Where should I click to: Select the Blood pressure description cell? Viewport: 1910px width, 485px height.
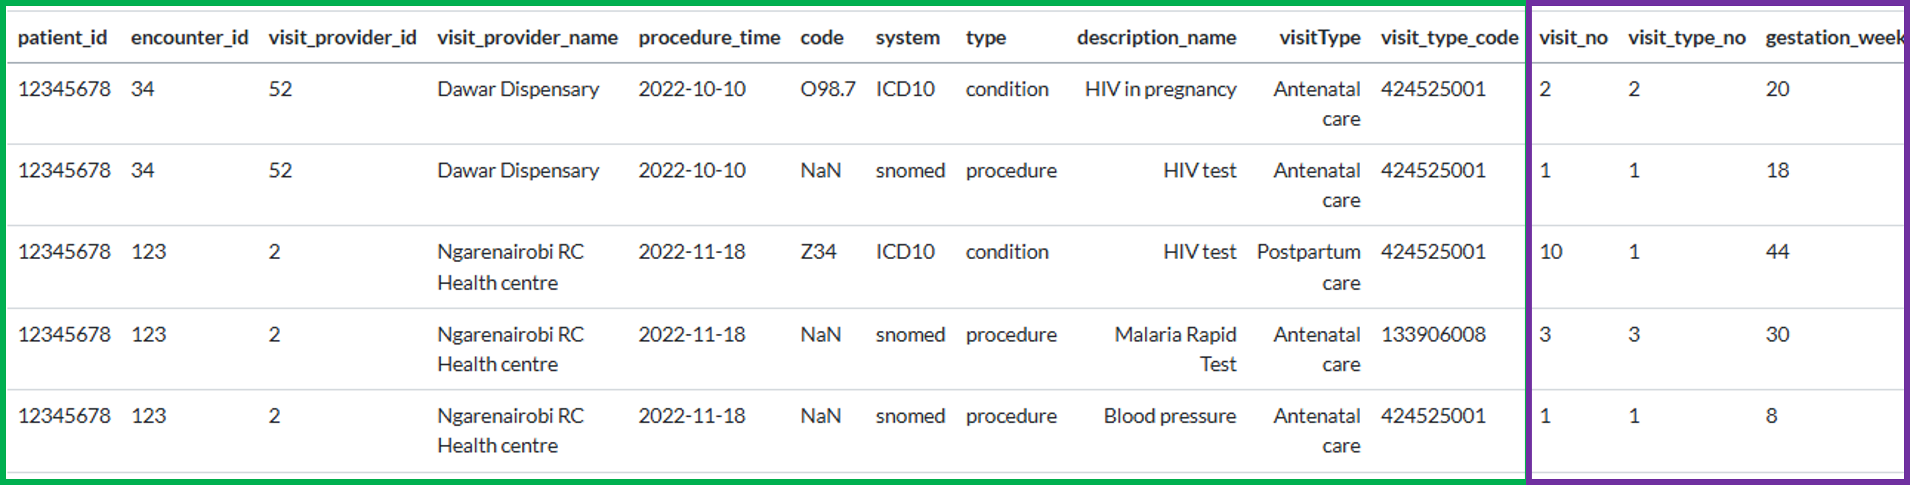click(1169, 416)
